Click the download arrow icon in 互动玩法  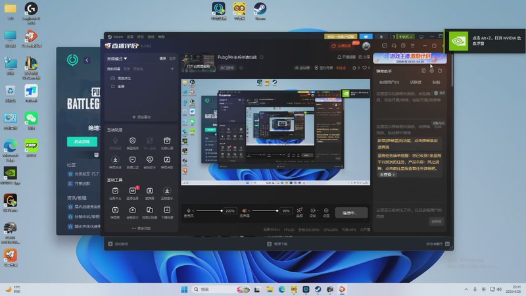[115, 160]
